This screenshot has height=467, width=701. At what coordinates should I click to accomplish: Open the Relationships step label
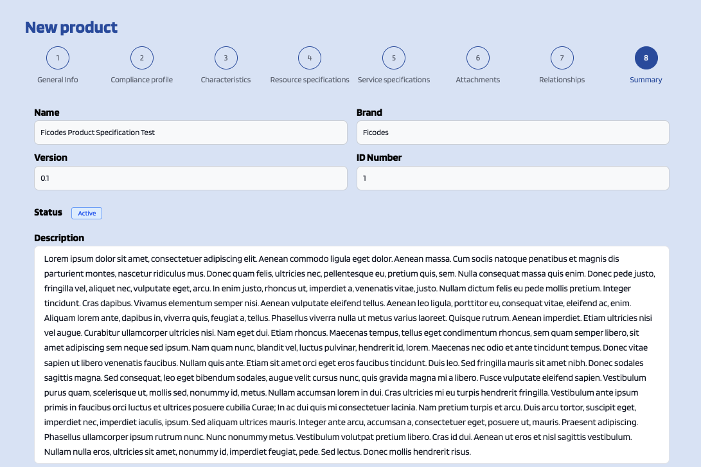tap(562, 80)
